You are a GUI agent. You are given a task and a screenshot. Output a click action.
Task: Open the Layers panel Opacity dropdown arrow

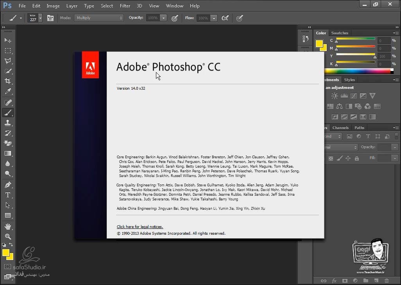coord(395,147)
